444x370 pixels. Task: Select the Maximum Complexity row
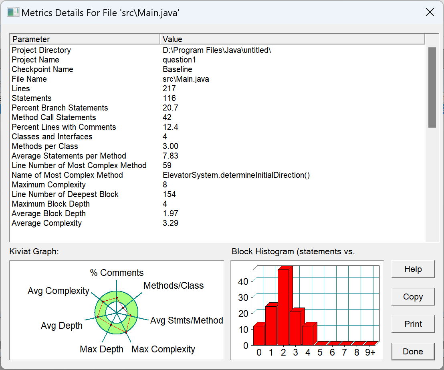point(218,185)
